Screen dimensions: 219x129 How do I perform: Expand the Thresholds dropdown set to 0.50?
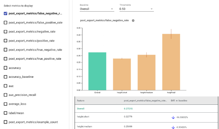point(137,9)
